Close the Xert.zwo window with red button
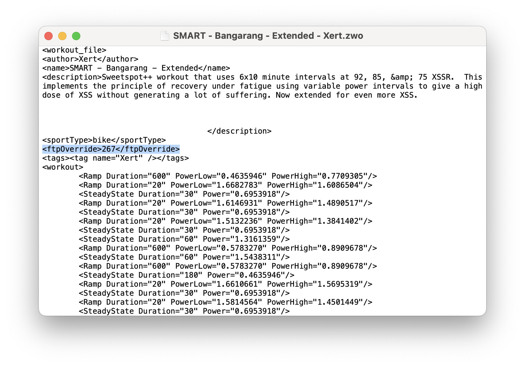The height and width of the screenshot is (367, 525). point(48,36)
